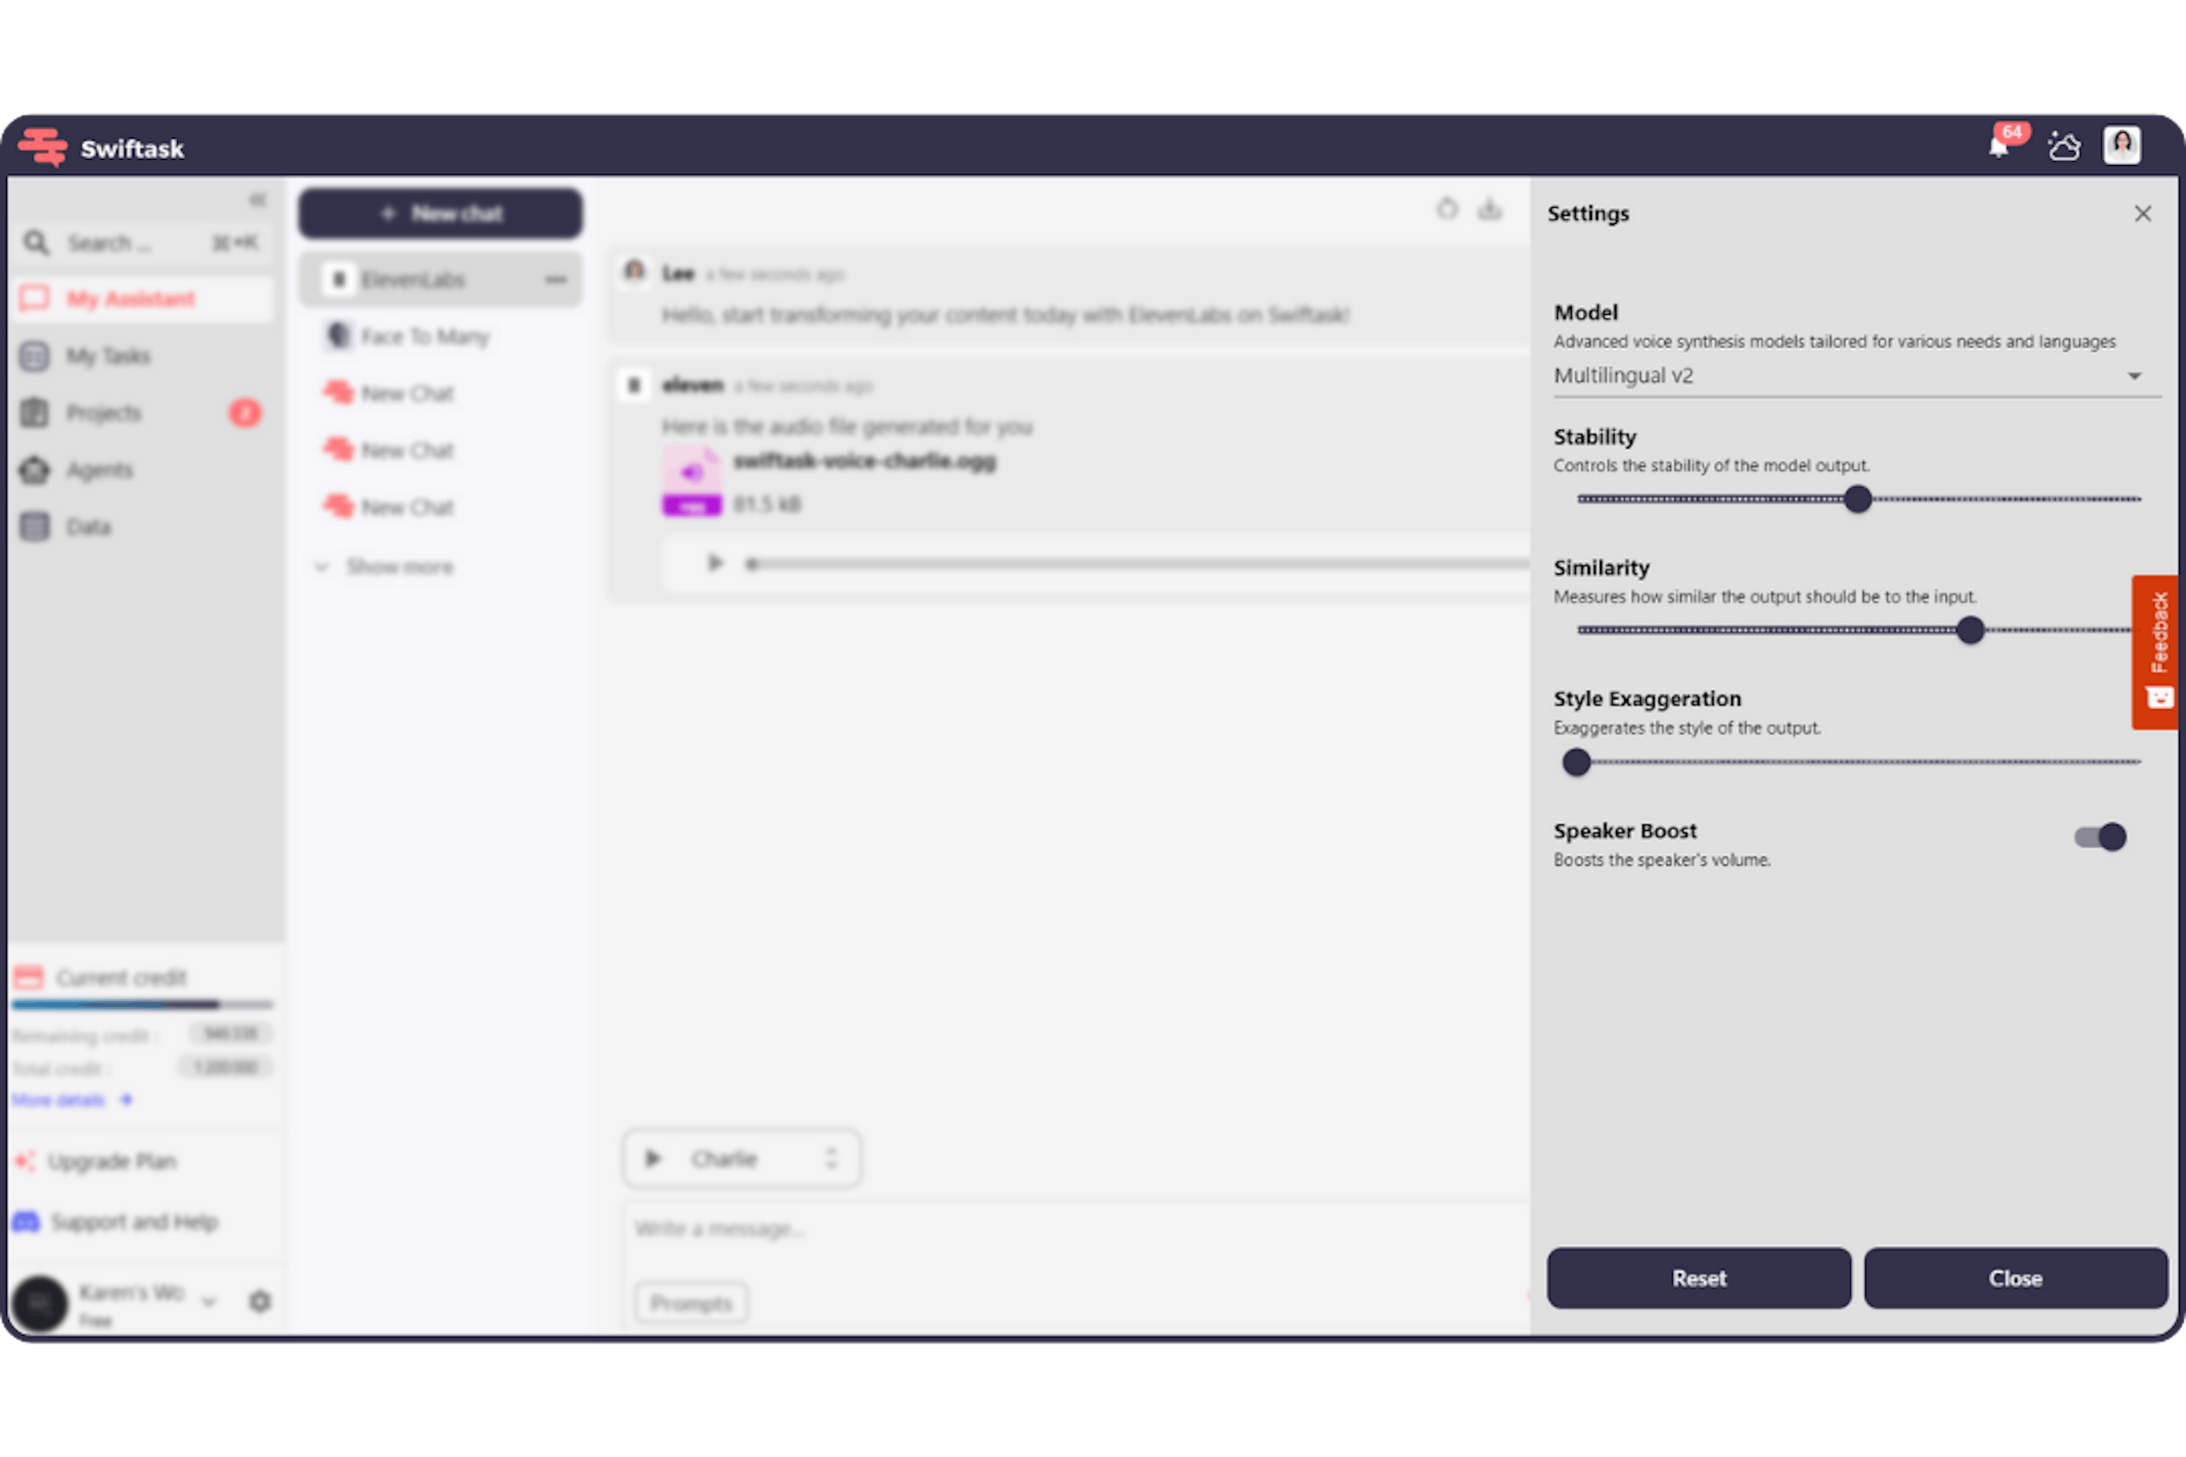Expand Show more chats list
Viewport: 2186px width, 1457px height.
tap(385, 567)
